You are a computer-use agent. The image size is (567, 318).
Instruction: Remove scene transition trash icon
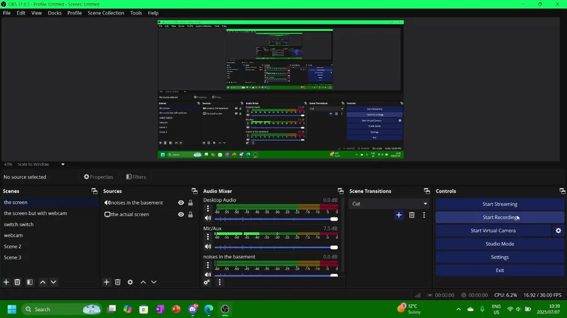(411, 215)
